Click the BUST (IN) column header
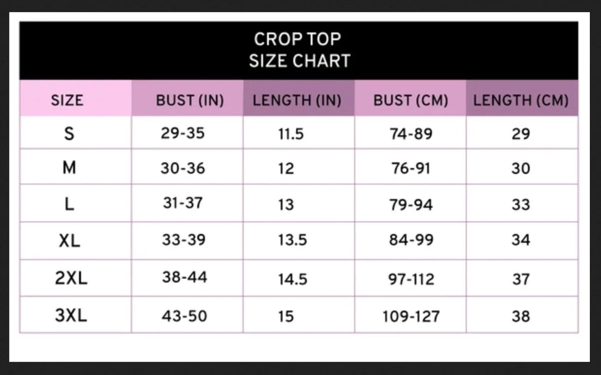Screen dimensions: 601x375 click(x=189, y=100)
